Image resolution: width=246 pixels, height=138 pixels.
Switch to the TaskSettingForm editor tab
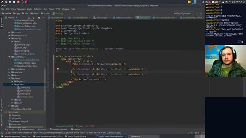[x=80, y=18]
